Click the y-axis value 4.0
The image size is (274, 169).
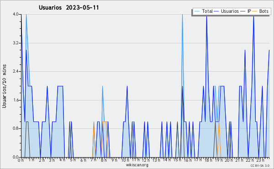point(16,14)
